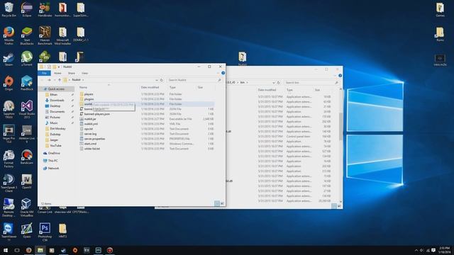Open the Games folder on the desktop
454x255 pixels.
click(440, 9)
